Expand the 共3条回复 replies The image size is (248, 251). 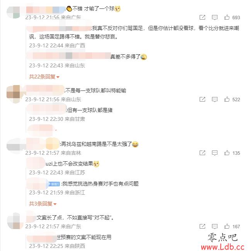(43, 204)
